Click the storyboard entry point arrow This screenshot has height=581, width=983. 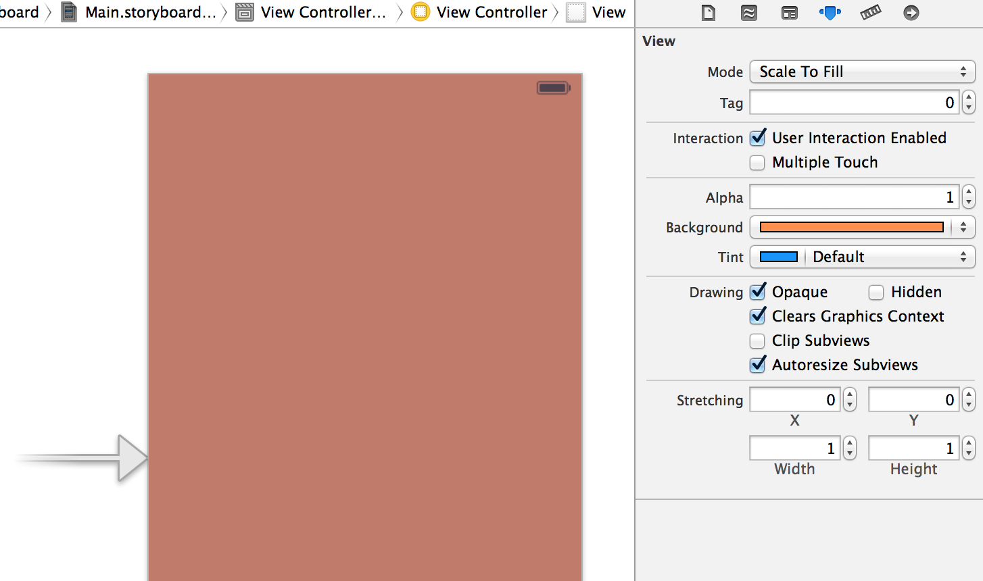81,458
